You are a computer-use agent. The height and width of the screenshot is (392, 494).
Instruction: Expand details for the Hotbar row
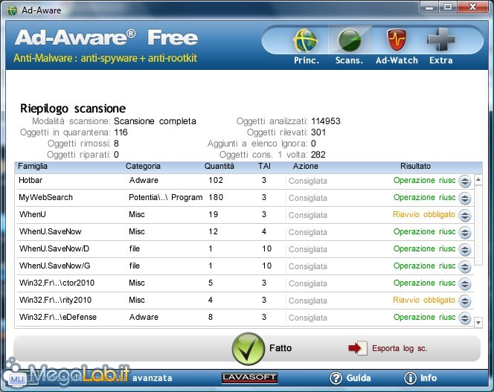tap(465, 181)
